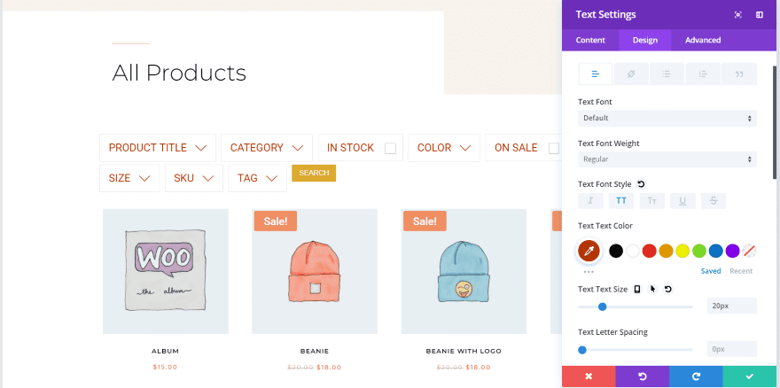The image size is (780, 388).
Task: Select the link text sub-tab icon
Action: pyautogui.click(x=631, y=74)
